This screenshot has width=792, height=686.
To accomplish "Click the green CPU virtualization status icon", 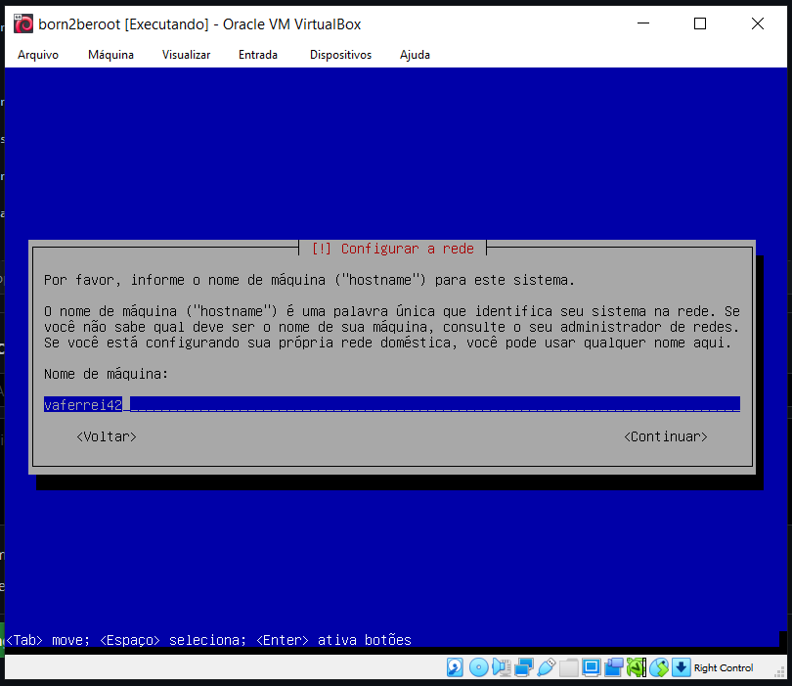I will (637, 667).
